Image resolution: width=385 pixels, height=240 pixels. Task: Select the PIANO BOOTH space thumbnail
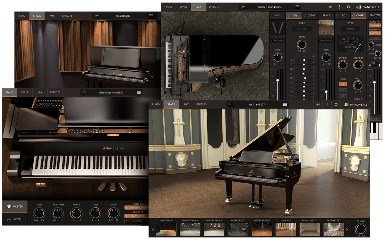pyautogui.click(x=310, y=229)
